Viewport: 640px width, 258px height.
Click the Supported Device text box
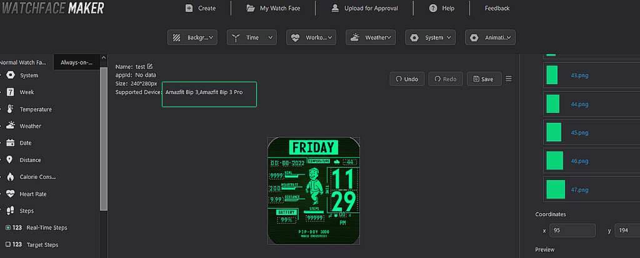click(x=209, y=94)
